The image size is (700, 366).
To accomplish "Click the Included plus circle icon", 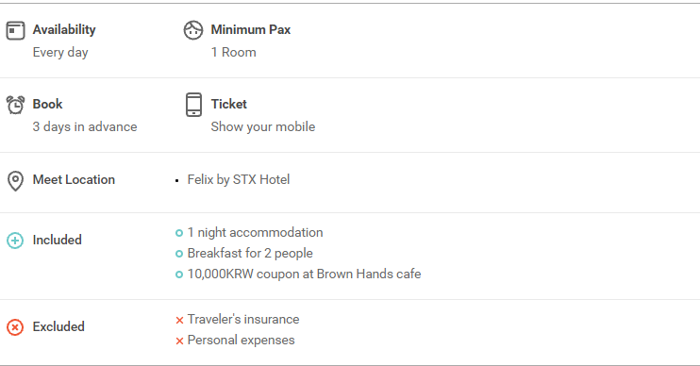I will click(x=15, y=241).
